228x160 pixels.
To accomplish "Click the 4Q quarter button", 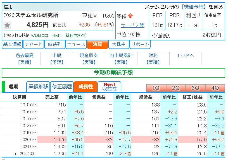I will pos(215,88).
